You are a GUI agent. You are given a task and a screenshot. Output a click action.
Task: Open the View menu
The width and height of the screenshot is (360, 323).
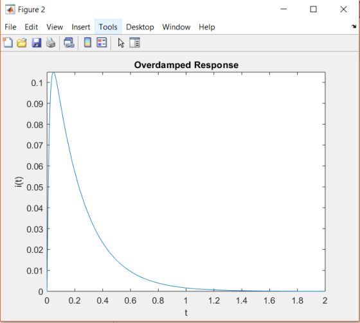coord(55,27)
